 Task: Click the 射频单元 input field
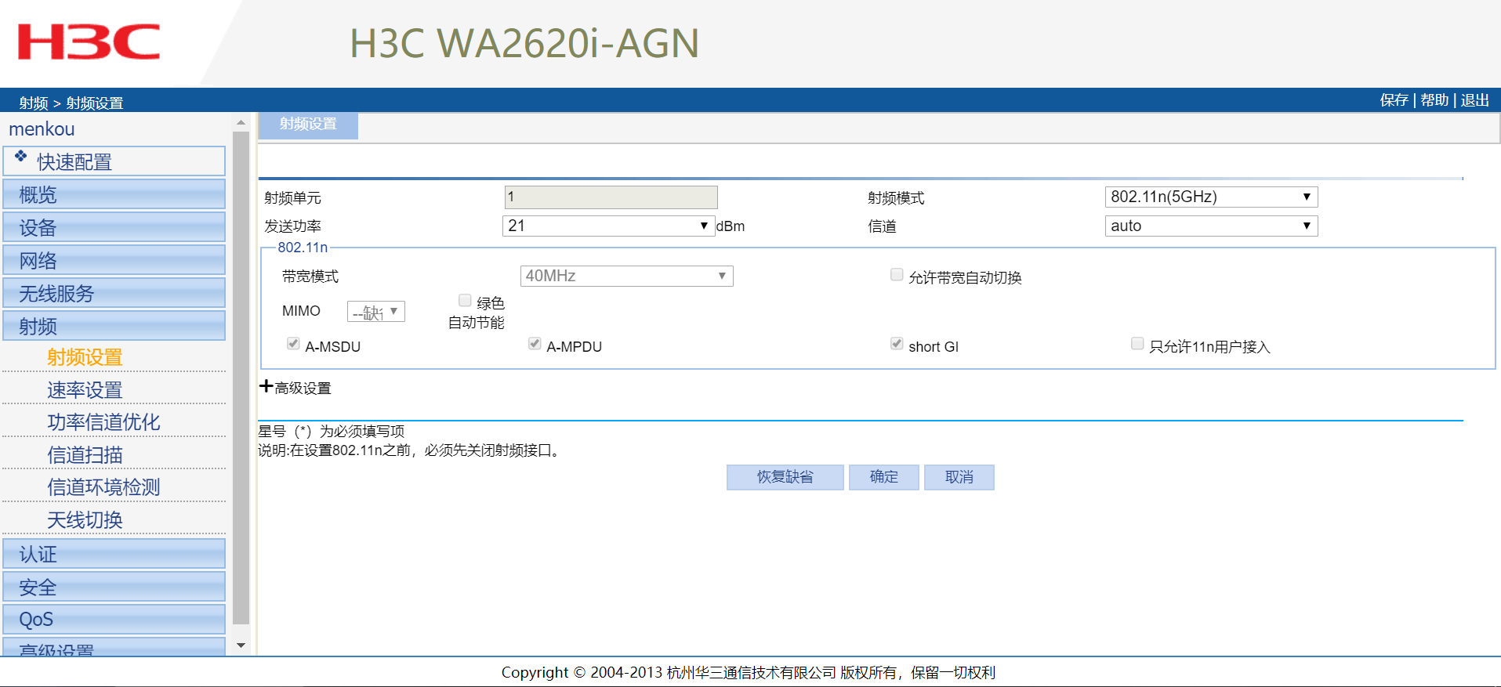(611, 197)
